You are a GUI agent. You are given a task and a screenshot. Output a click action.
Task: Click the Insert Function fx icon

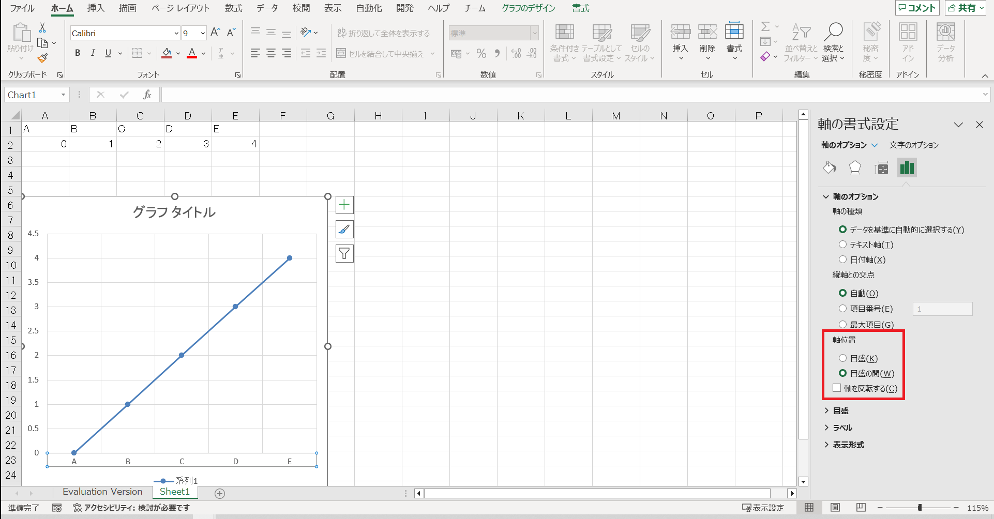[x=147, y=95]
